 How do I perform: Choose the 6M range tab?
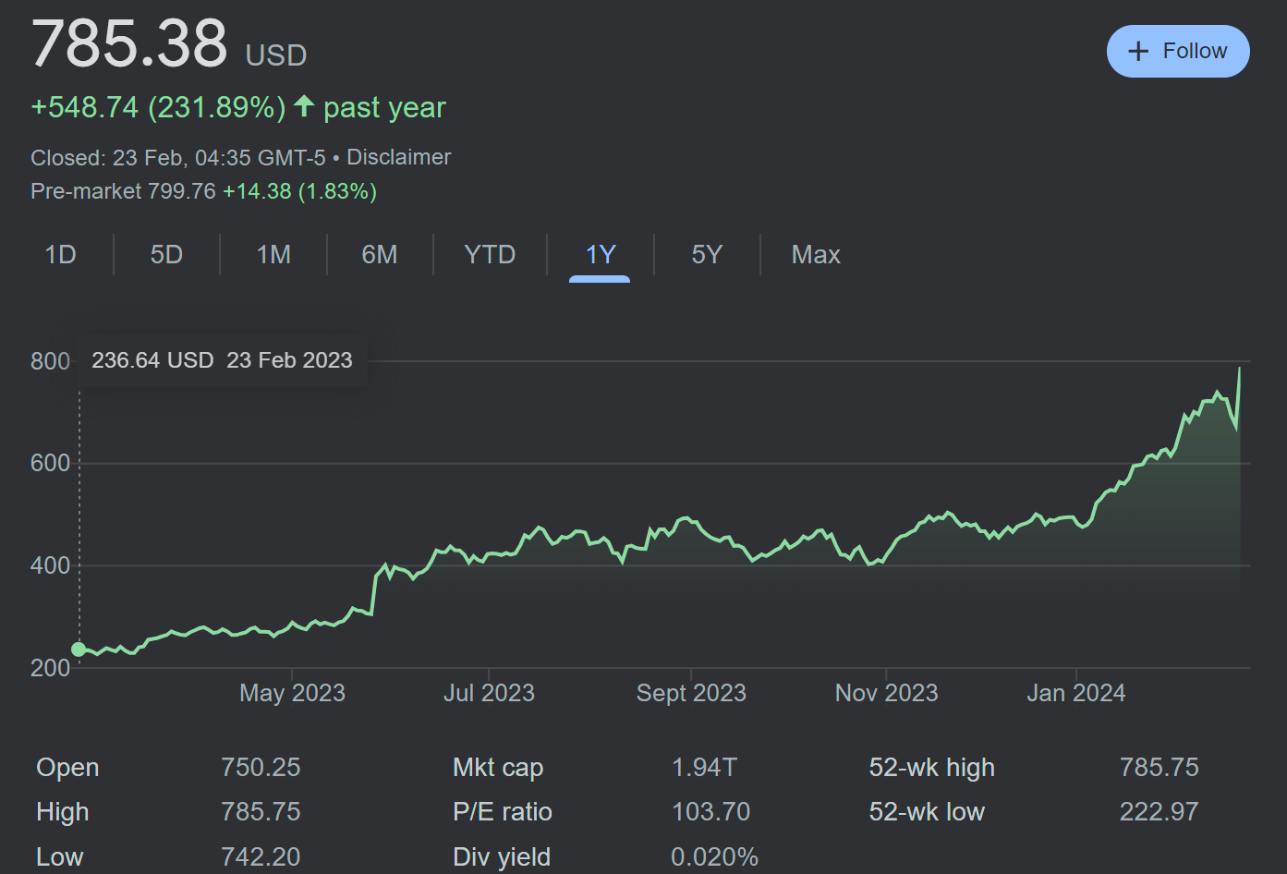380,255
